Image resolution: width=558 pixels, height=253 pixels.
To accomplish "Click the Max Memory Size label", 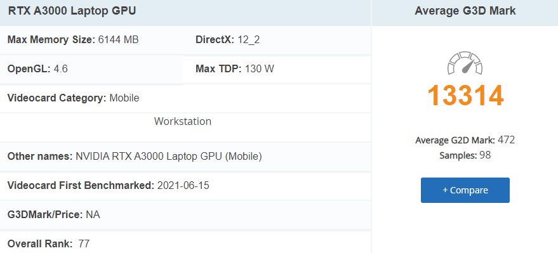I will (x=51, y=39).
